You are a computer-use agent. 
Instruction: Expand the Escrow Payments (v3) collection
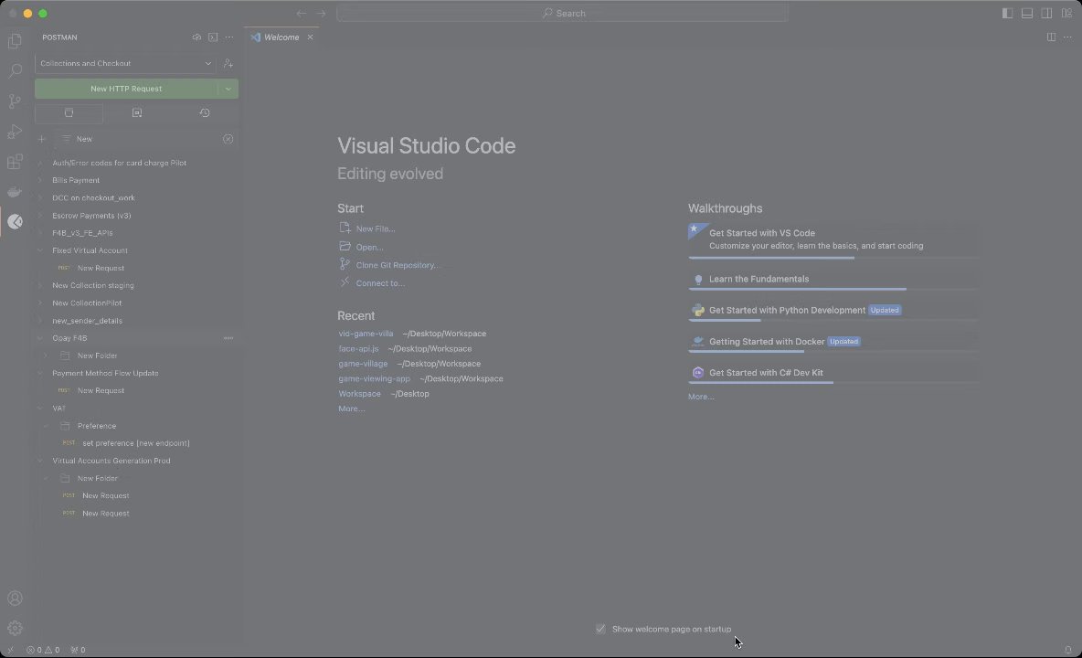click(40, 215)
